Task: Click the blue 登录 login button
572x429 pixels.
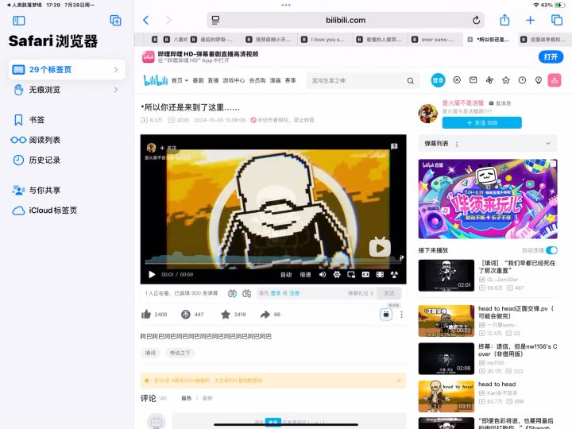Action: click(438, 80)
